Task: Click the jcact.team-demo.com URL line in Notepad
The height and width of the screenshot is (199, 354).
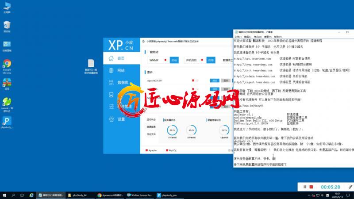Action: click(253, 70)
